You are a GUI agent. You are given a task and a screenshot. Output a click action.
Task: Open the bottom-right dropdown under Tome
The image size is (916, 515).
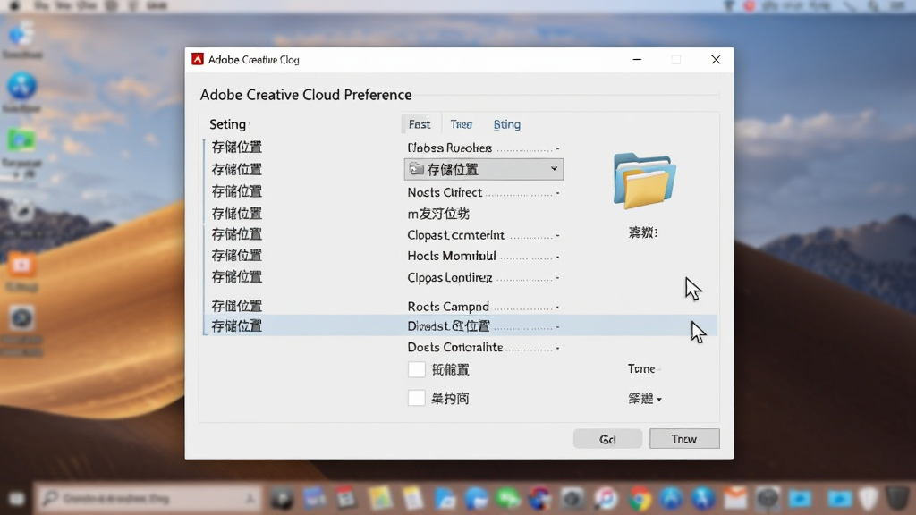(x=645, y=398)
